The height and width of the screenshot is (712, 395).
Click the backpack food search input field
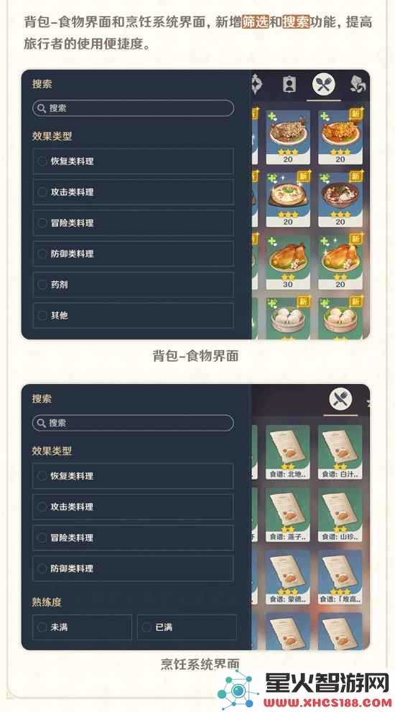click(x=133, y=108)
